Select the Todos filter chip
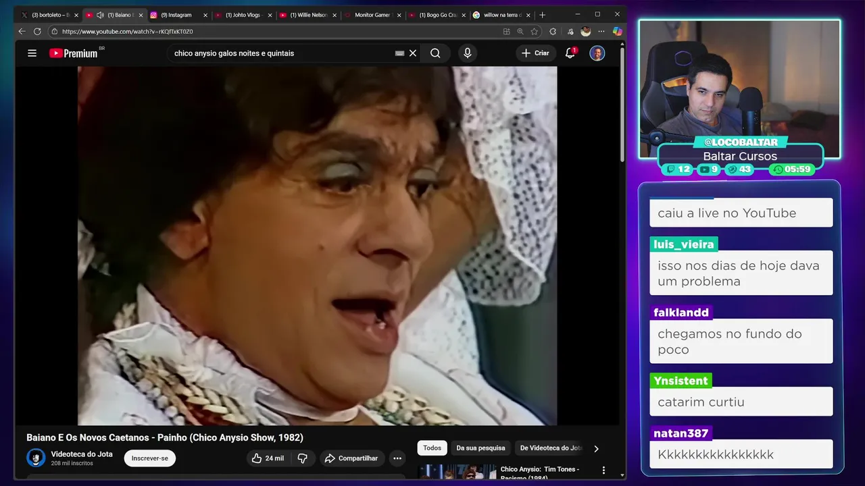Screen dimensions: 865x486 [432, 448]
